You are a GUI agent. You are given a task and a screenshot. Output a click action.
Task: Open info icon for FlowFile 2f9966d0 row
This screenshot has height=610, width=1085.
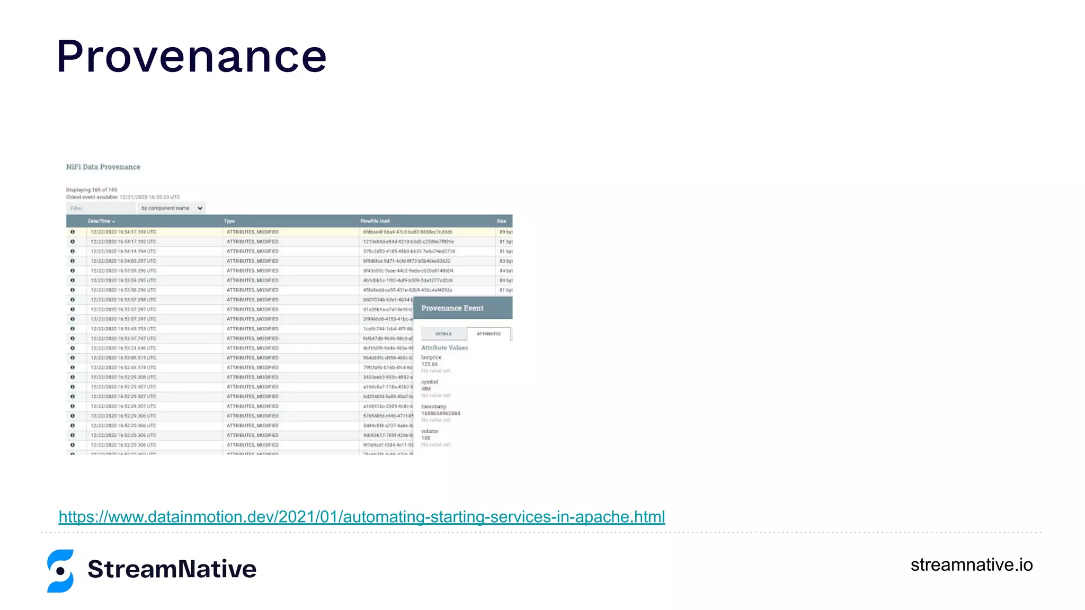coord(73,319)
